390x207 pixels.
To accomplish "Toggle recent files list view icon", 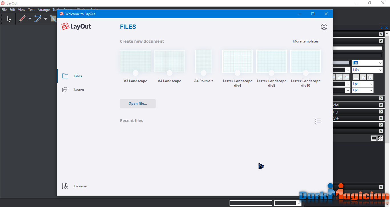I will coord(318,121).
